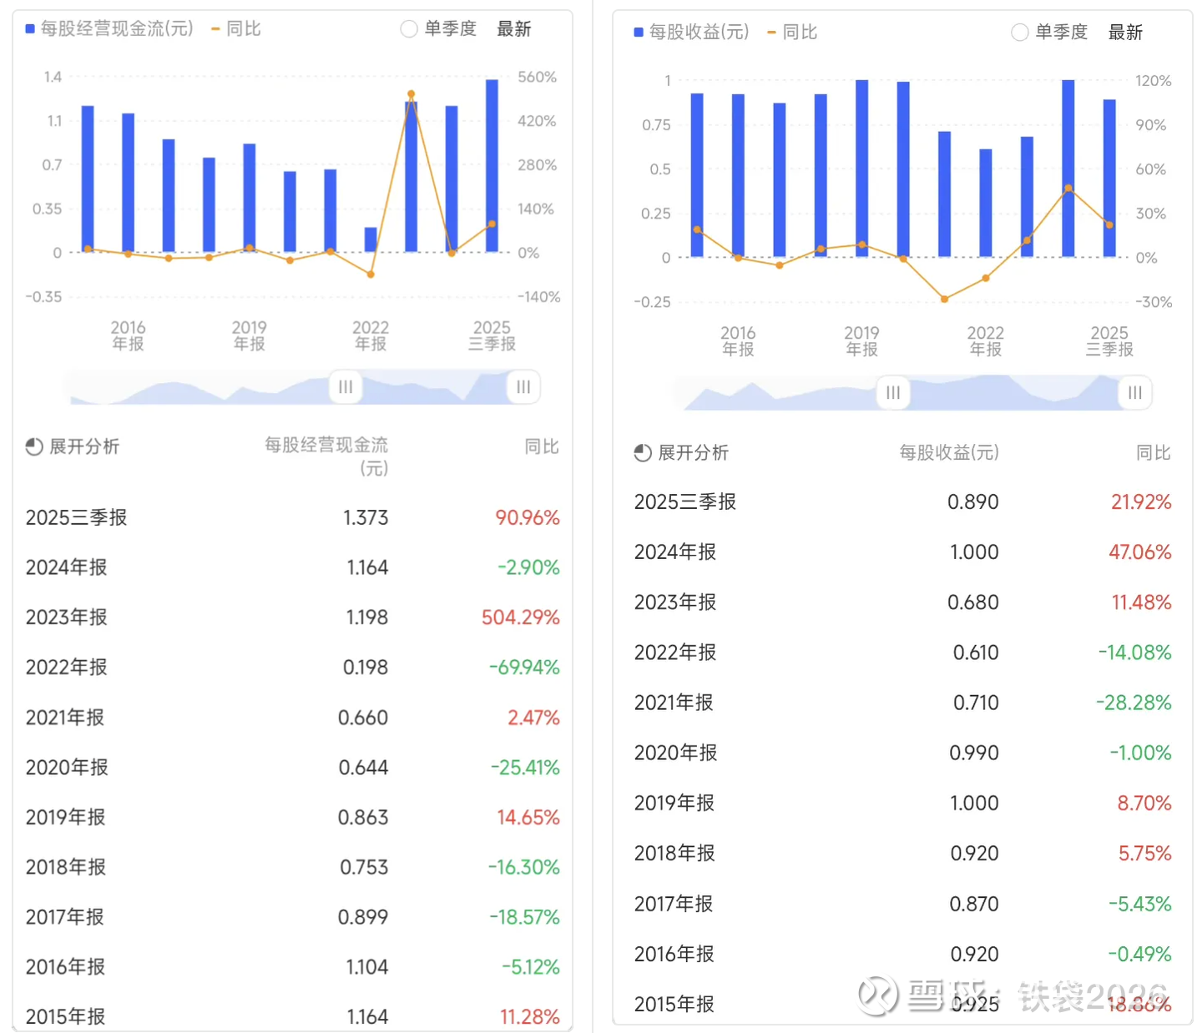Viewport: 1202px width, 1033px height.
Task: Click cash flow value 0.198
Action: point(366,668)
